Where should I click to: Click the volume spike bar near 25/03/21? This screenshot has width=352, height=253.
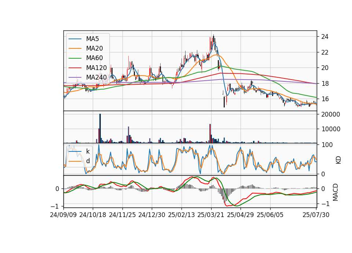pyautogui.click(x=210, y=133)
